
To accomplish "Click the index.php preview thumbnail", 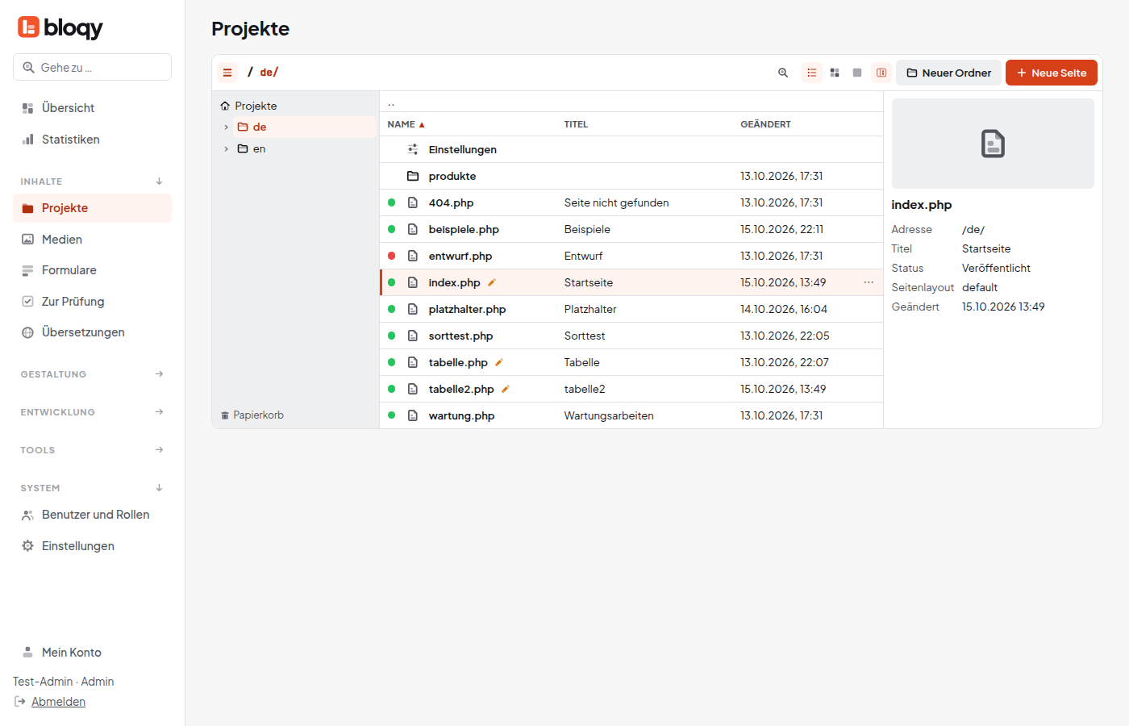I will [993, 144].
